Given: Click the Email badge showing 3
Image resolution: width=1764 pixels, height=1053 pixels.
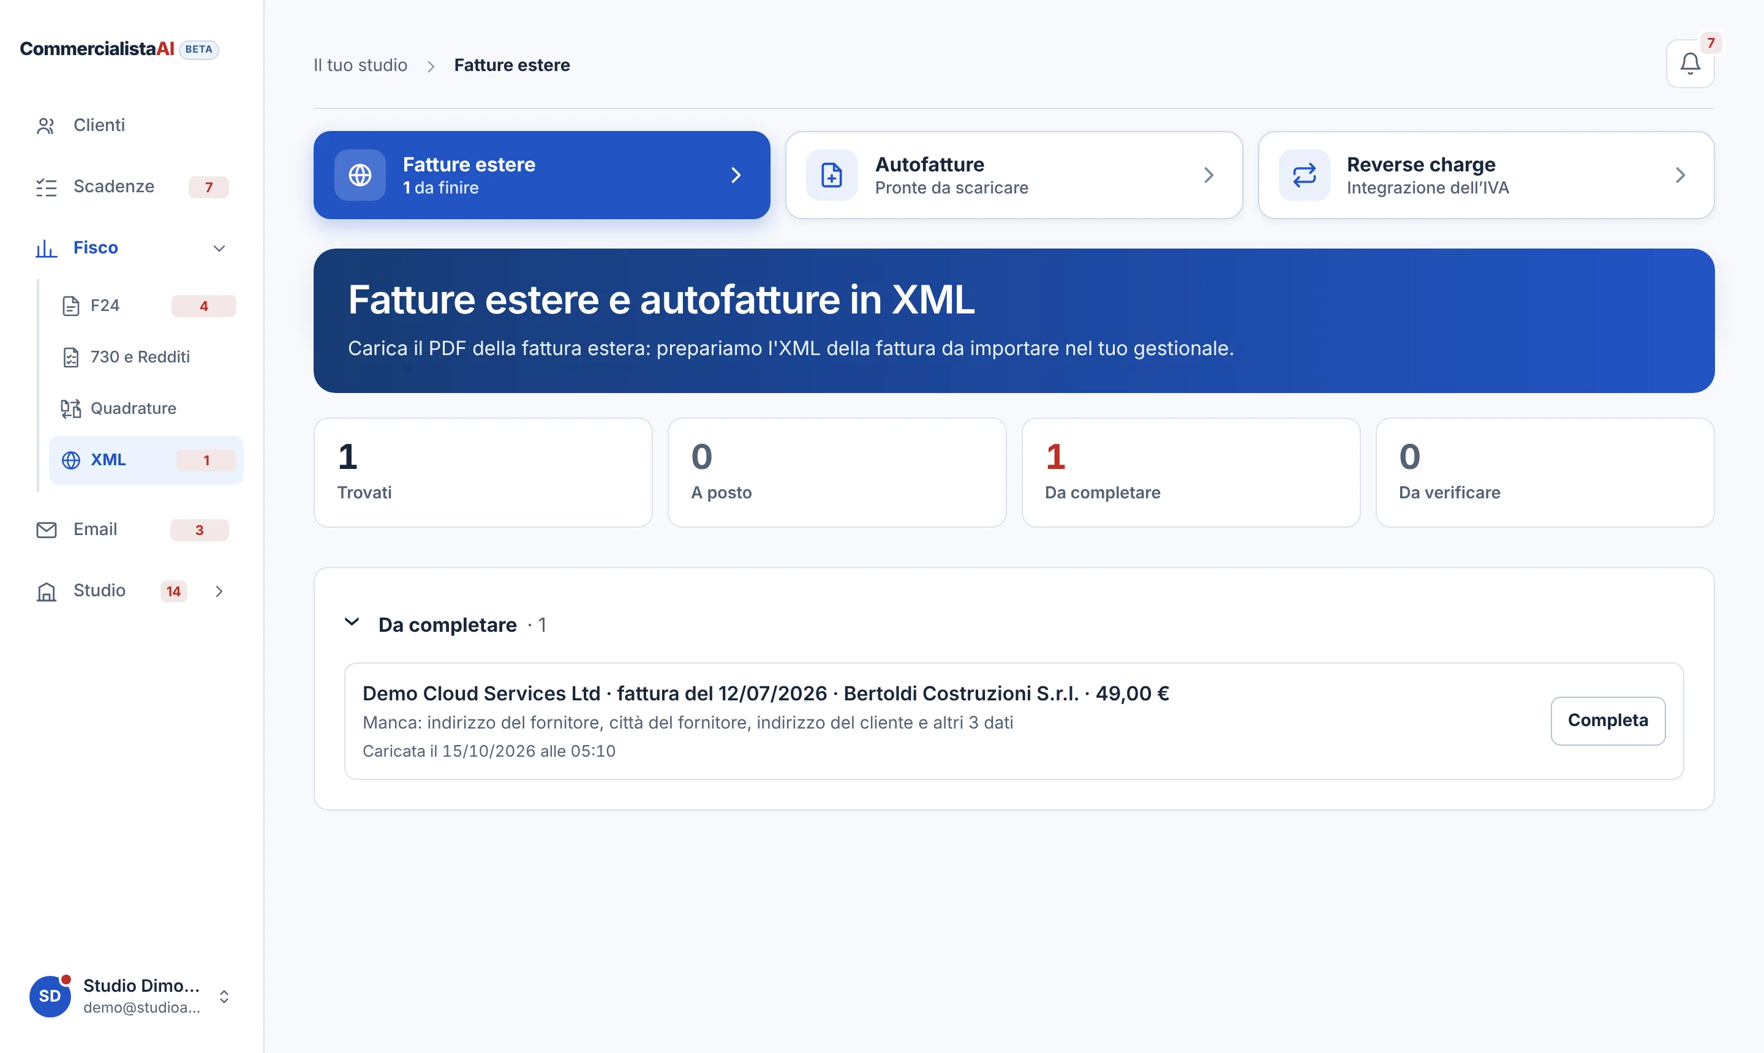Looking at the screenshot, I should click(199, 530).
